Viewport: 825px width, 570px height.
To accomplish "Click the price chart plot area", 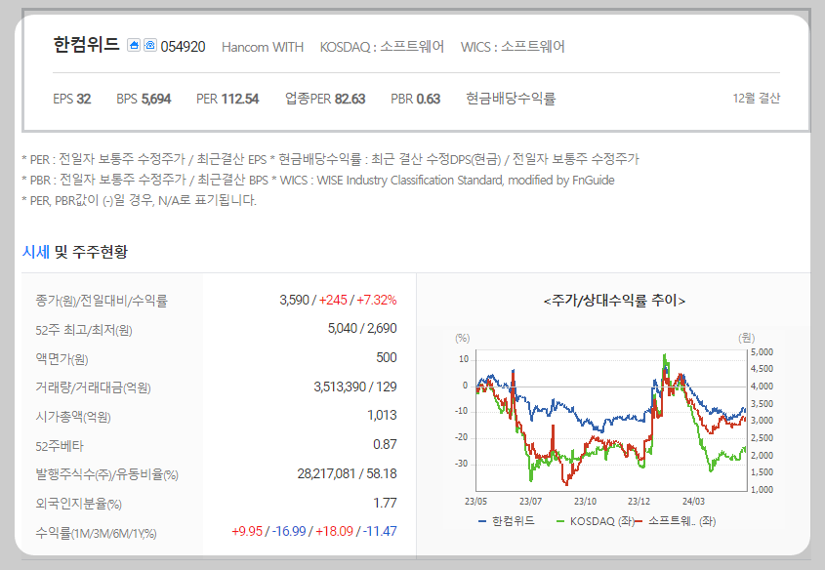I will 611,421.
